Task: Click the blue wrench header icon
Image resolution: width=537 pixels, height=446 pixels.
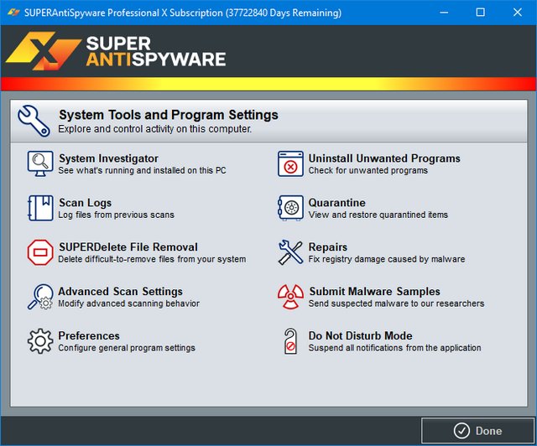Action: (34, 121)
